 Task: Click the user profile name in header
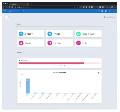pyautogui.click(x=18, y=11)
